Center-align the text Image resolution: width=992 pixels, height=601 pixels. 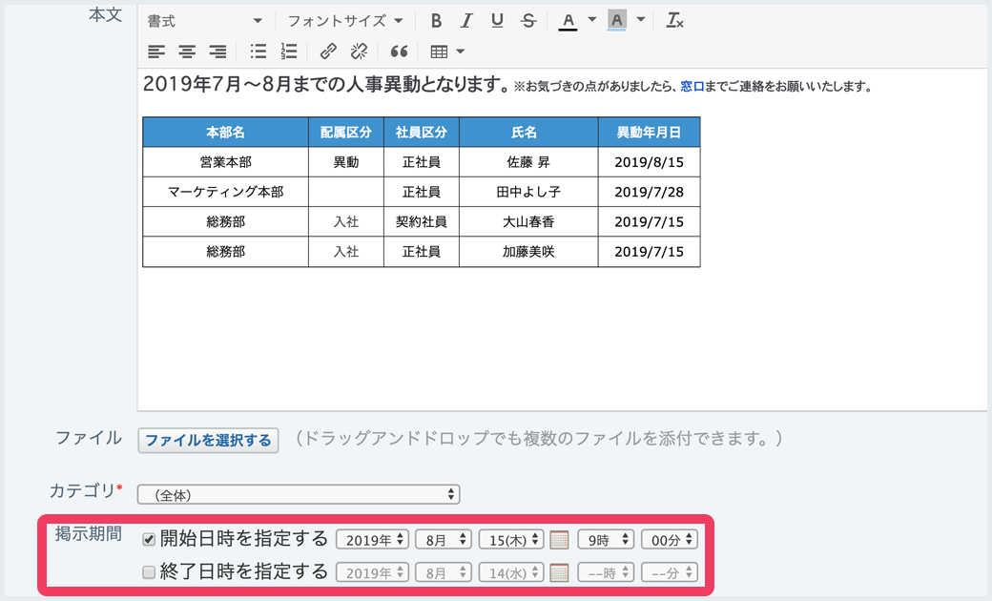click(187, 52)
